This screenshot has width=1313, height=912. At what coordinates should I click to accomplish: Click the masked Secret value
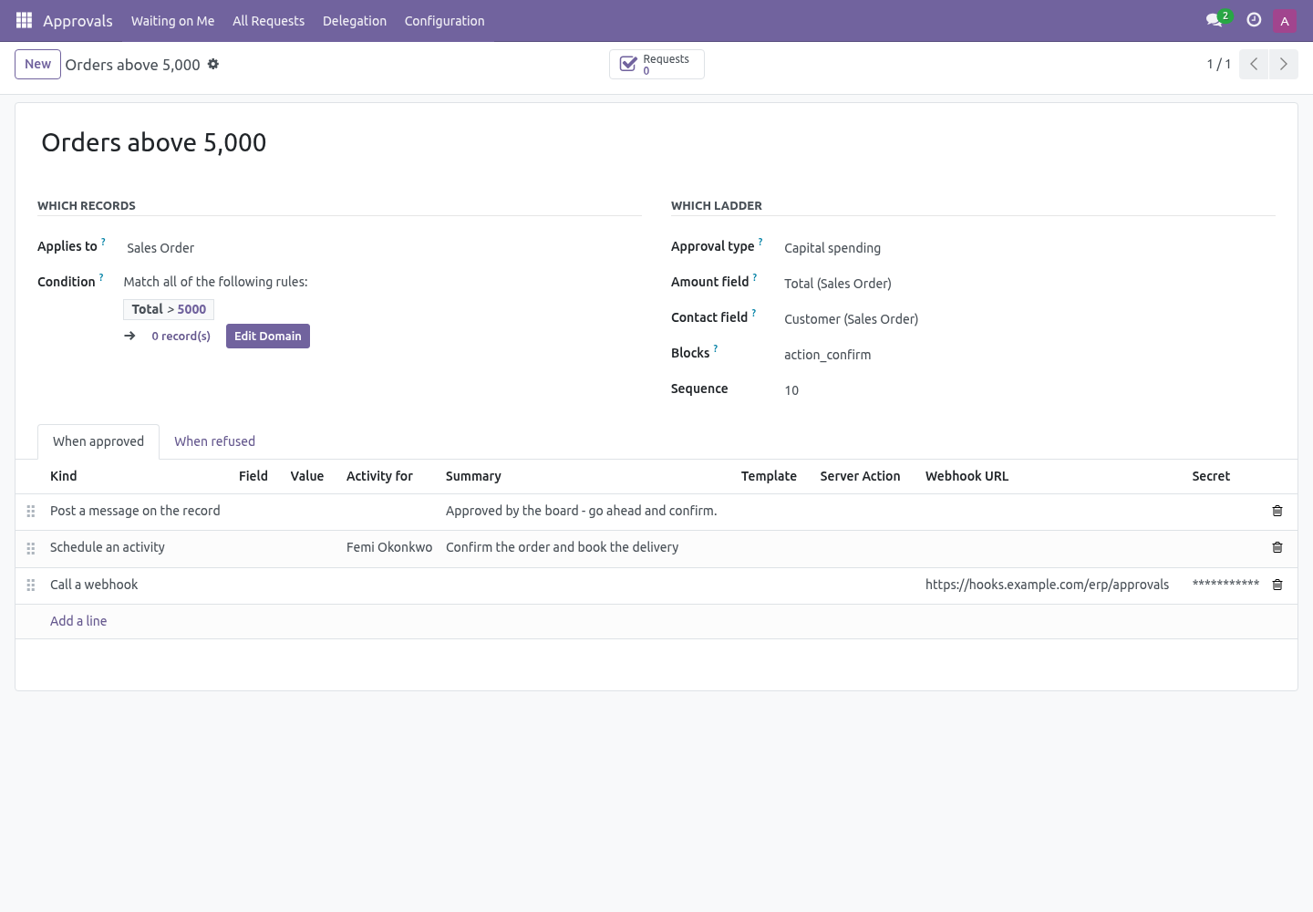[x=1225, y=585]
